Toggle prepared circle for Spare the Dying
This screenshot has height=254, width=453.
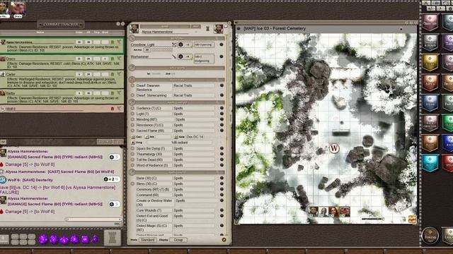(x=132, y=149)
